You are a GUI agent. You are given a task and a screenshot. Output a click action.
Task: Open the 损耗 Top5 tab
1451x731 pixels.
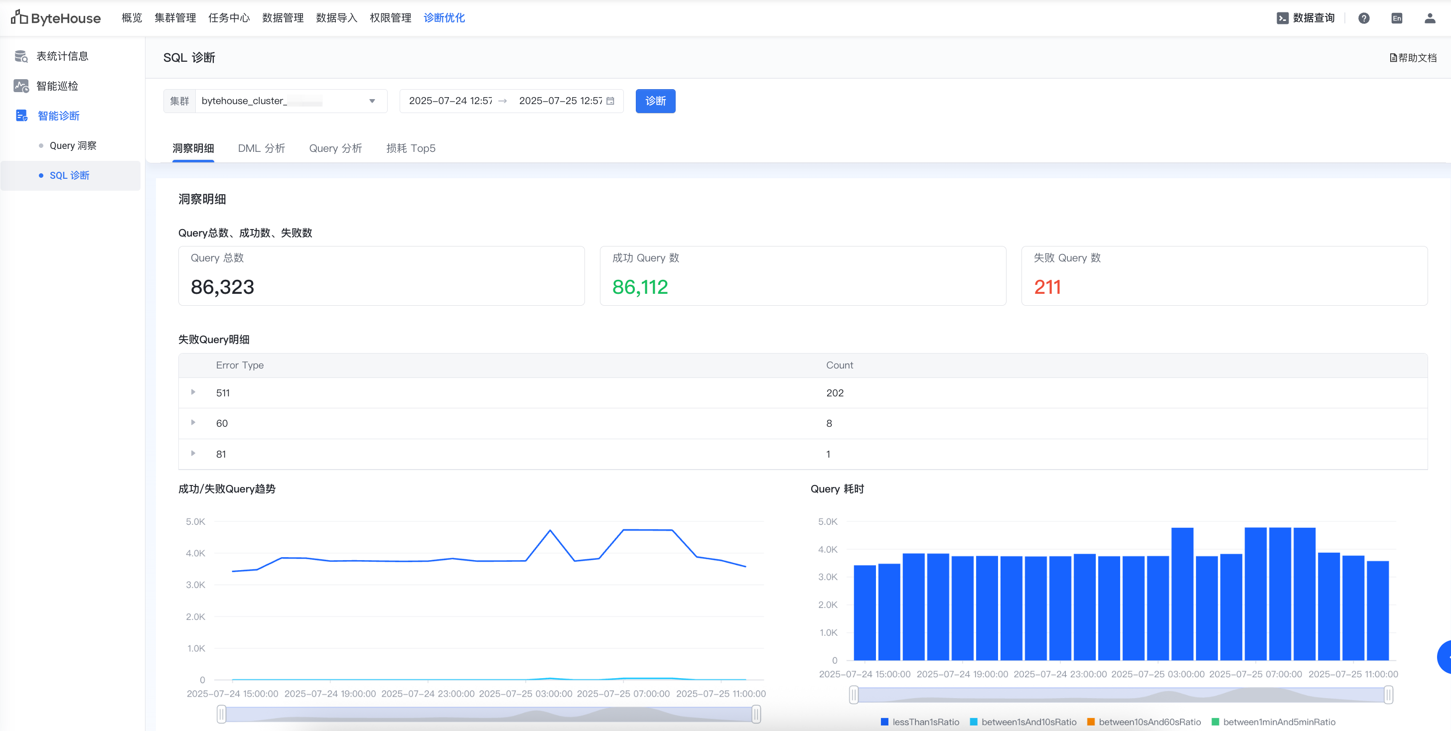pos(411,148)
